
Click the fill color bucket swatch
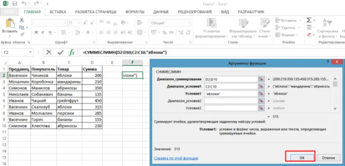tap(77, 33)
